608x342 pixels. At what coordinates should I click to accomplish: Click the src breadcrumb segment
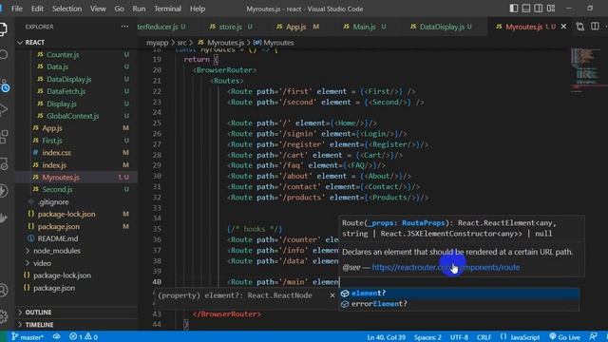pos(181,43)
